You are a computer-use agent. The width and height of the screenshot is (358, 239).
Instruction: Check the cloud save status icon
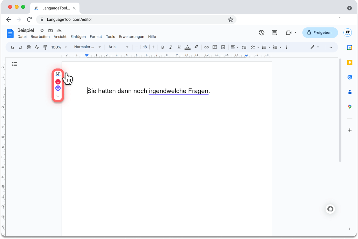[x=59, y=31]
